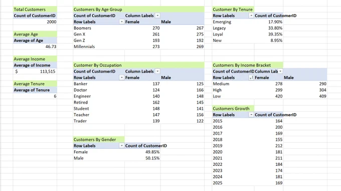Screen dimensions: 341x191
Task: Select Count of CustomerID header in Gender table
Action: coord(146,146)
